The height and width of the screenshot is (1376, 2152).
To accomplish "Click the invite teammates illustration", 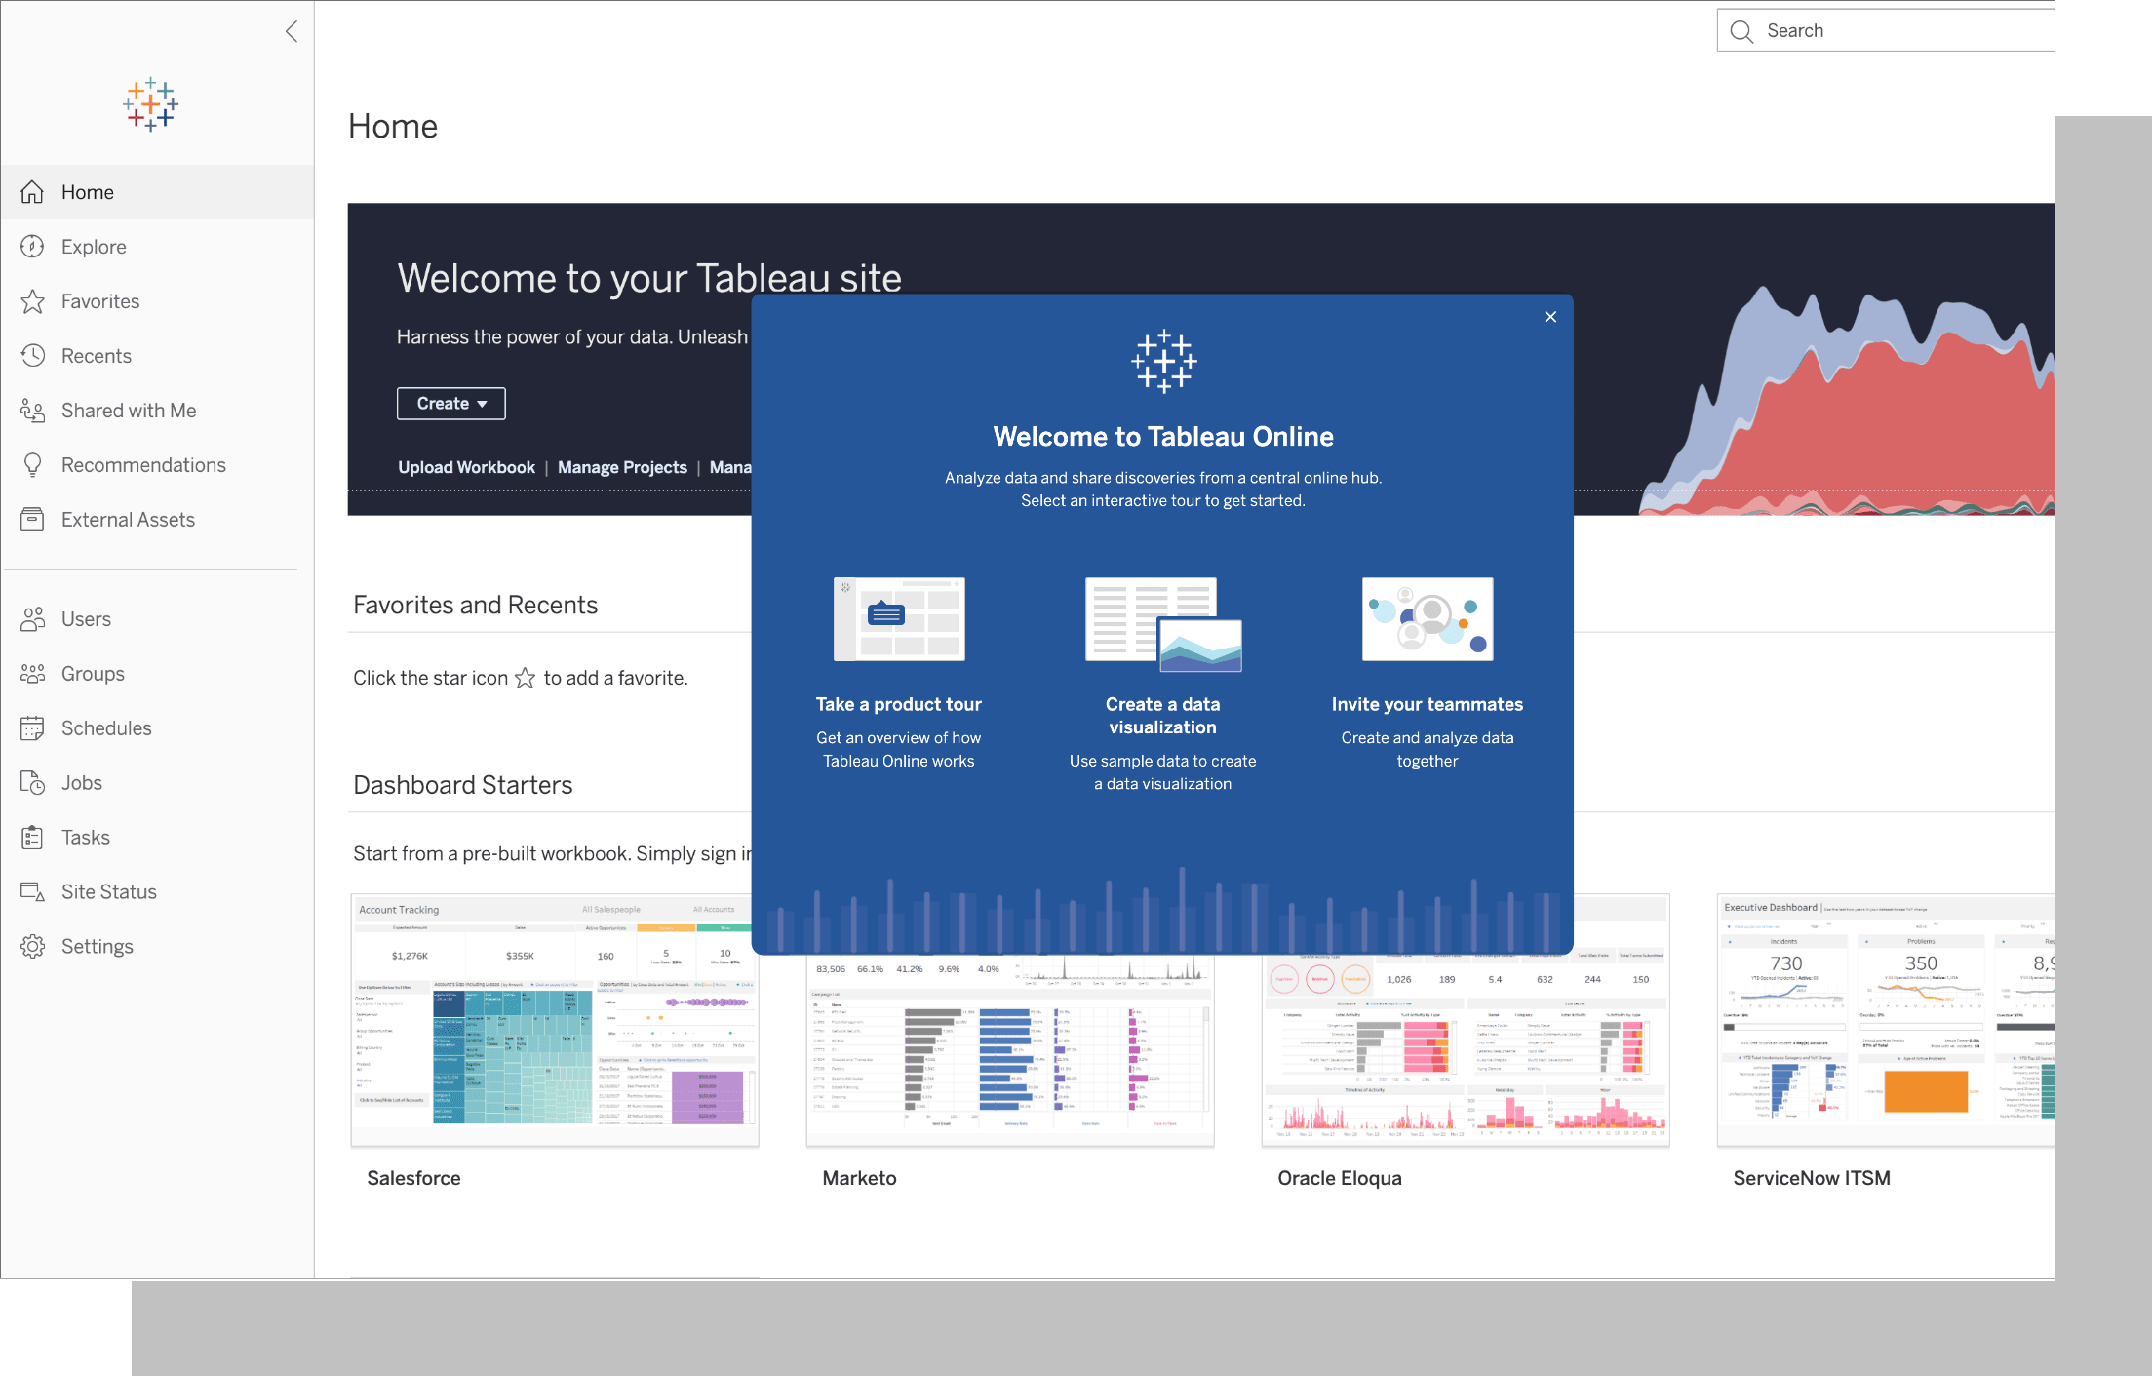I will point(1428,619).
